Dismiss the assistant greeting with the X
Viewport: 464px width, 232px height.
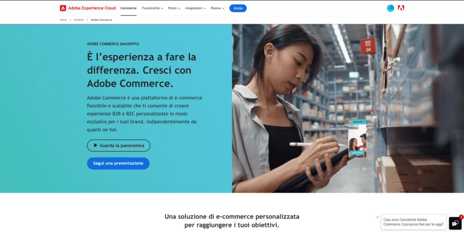pyautogui.click(x=377, y=217)
